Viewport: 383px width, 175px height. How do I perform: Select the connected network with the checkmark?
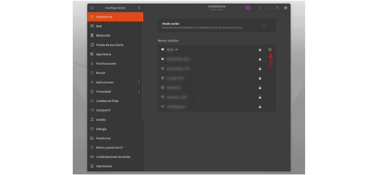[217, 50]
